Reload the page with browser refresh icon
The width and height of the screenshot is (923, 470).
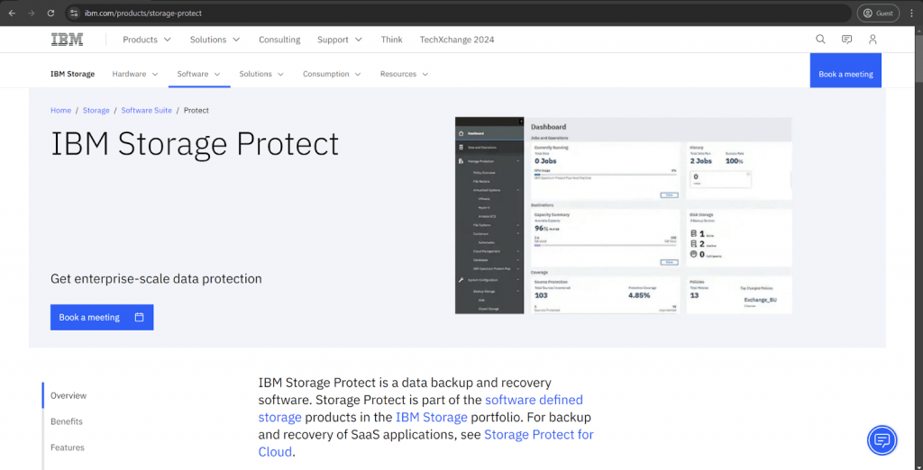point(50,14)
